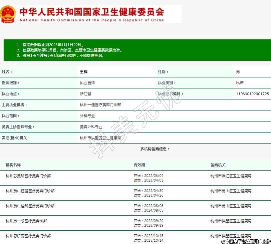Select the 执业医师 level value
Viewport: 271px width, 244px height.
click(x=87, y=83)
